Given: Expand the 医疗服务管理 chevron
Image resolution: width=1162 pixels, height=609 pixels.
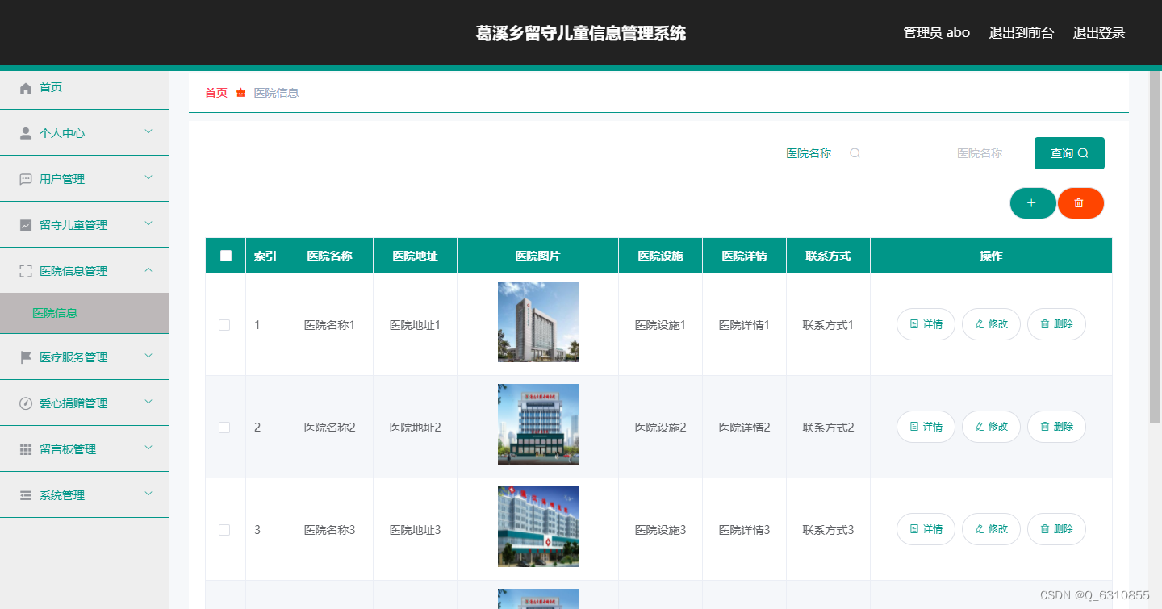Looking at the screenshot, I should pyautogui.click(x=148, y=356).
